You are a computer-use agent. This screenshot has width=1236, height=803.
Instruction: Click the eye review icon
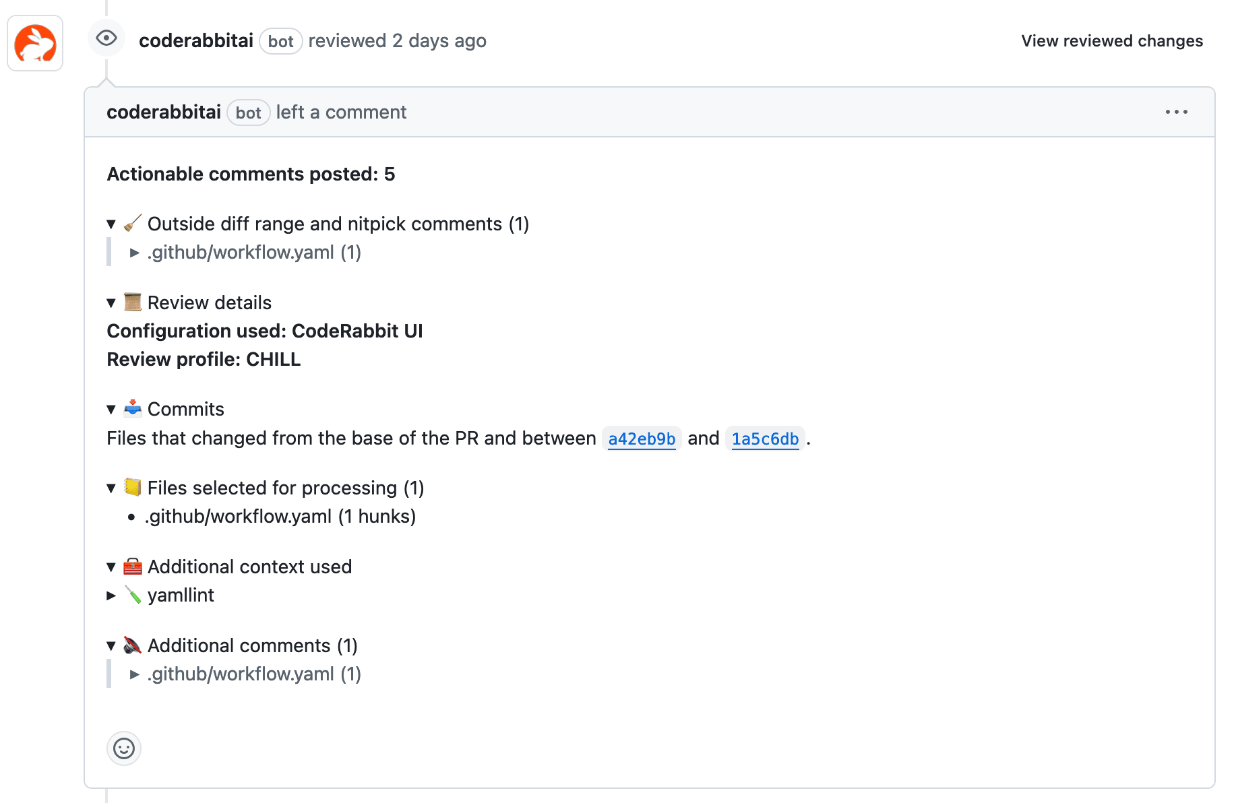point(106,38)
